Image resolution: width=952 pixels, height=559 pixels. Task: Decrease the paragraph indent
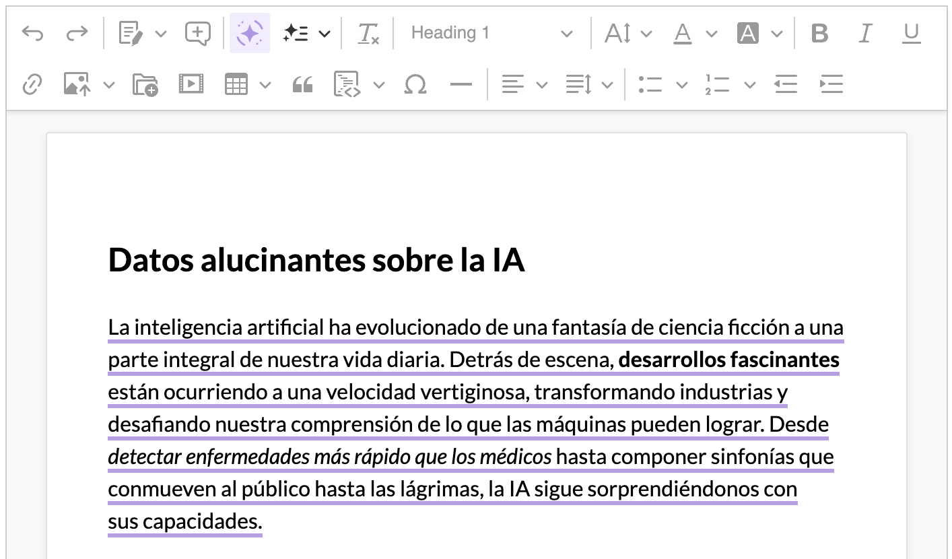[786, 84]
